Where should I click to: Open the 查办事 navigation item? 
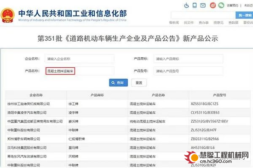pos(204,22)
